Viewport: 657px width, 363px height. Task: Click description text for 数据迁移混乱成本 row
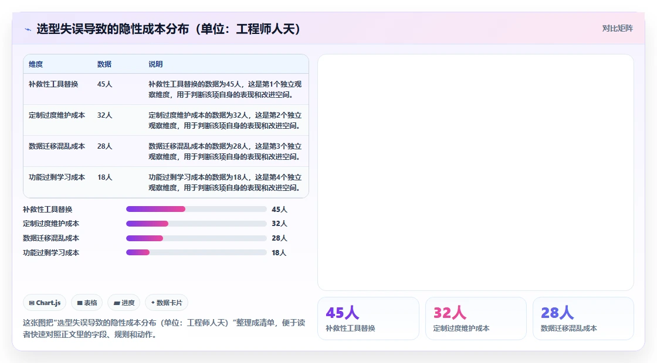(x=225, y=152)
